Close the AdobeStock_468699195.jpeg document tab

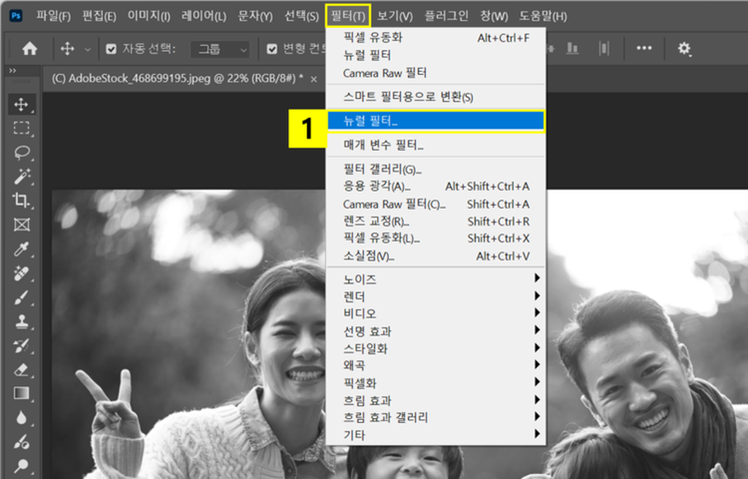[313, 79]
